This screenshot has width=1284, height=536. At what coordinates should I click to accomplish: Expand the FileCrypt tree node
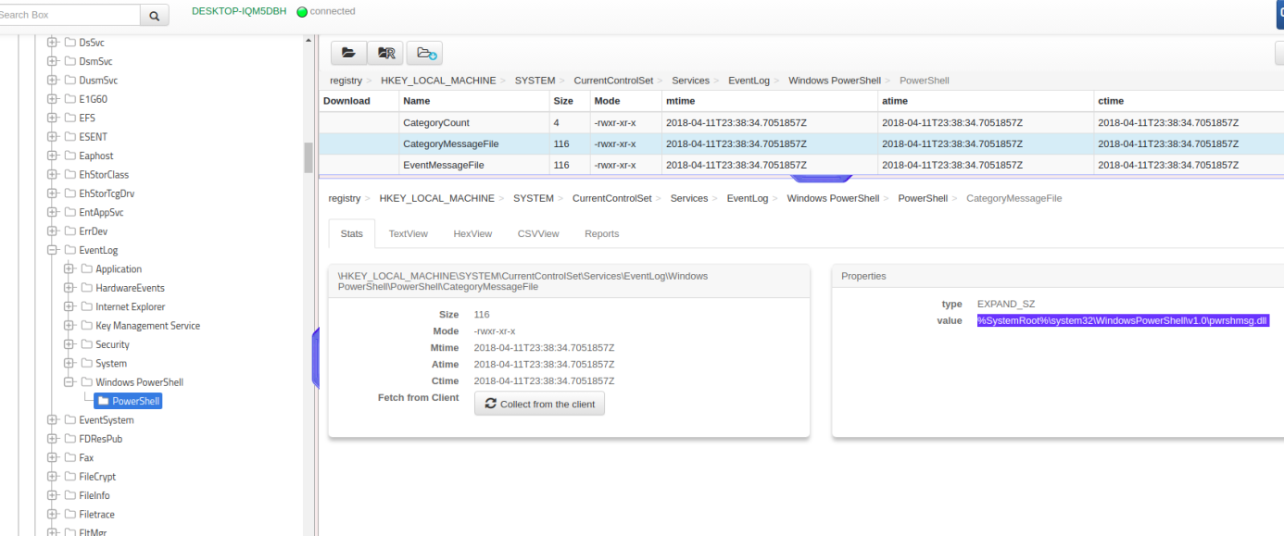[x=53, y=476]
